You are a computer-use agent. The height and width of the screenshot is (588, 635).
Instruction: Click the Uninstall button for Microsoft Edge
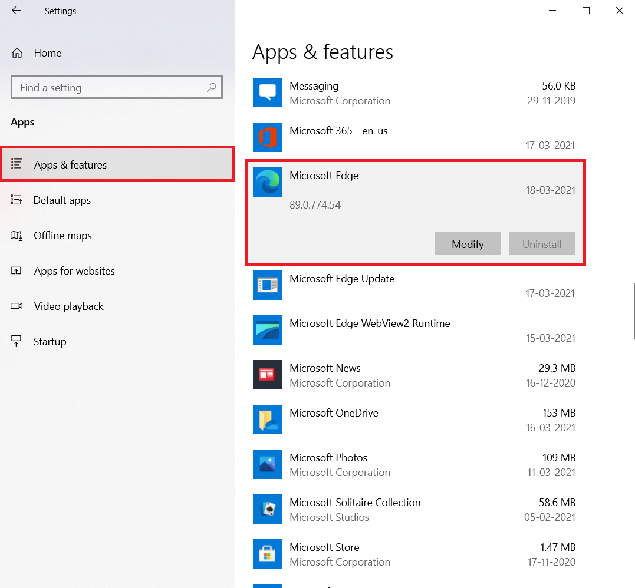point(542,243)
